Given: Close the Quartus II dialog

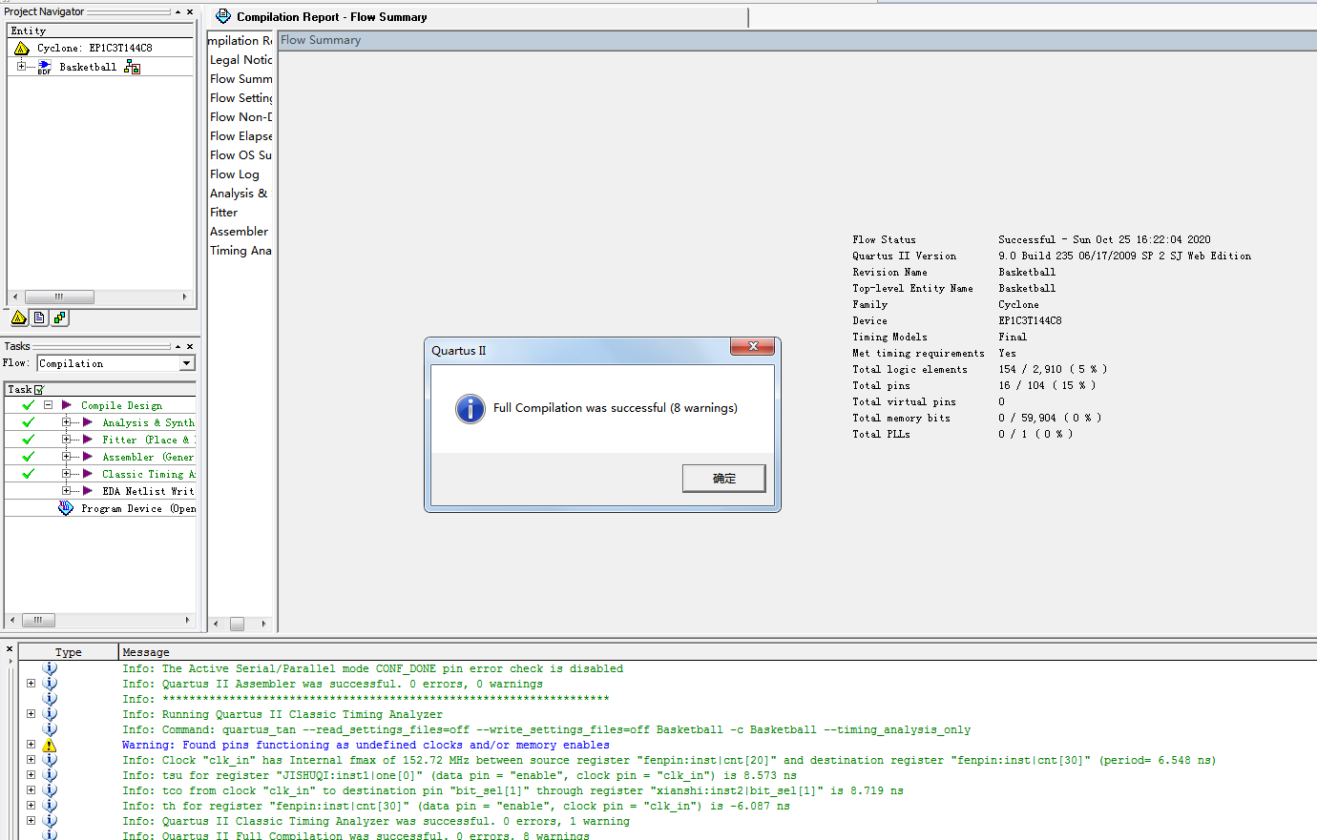Looking at the screenshot, I should coord(753,346).
